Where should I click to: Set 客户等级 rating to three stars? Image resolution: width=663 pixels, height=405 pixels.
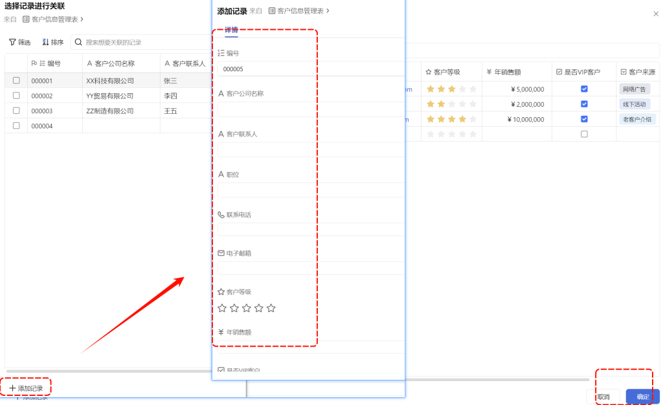point(247,309)
